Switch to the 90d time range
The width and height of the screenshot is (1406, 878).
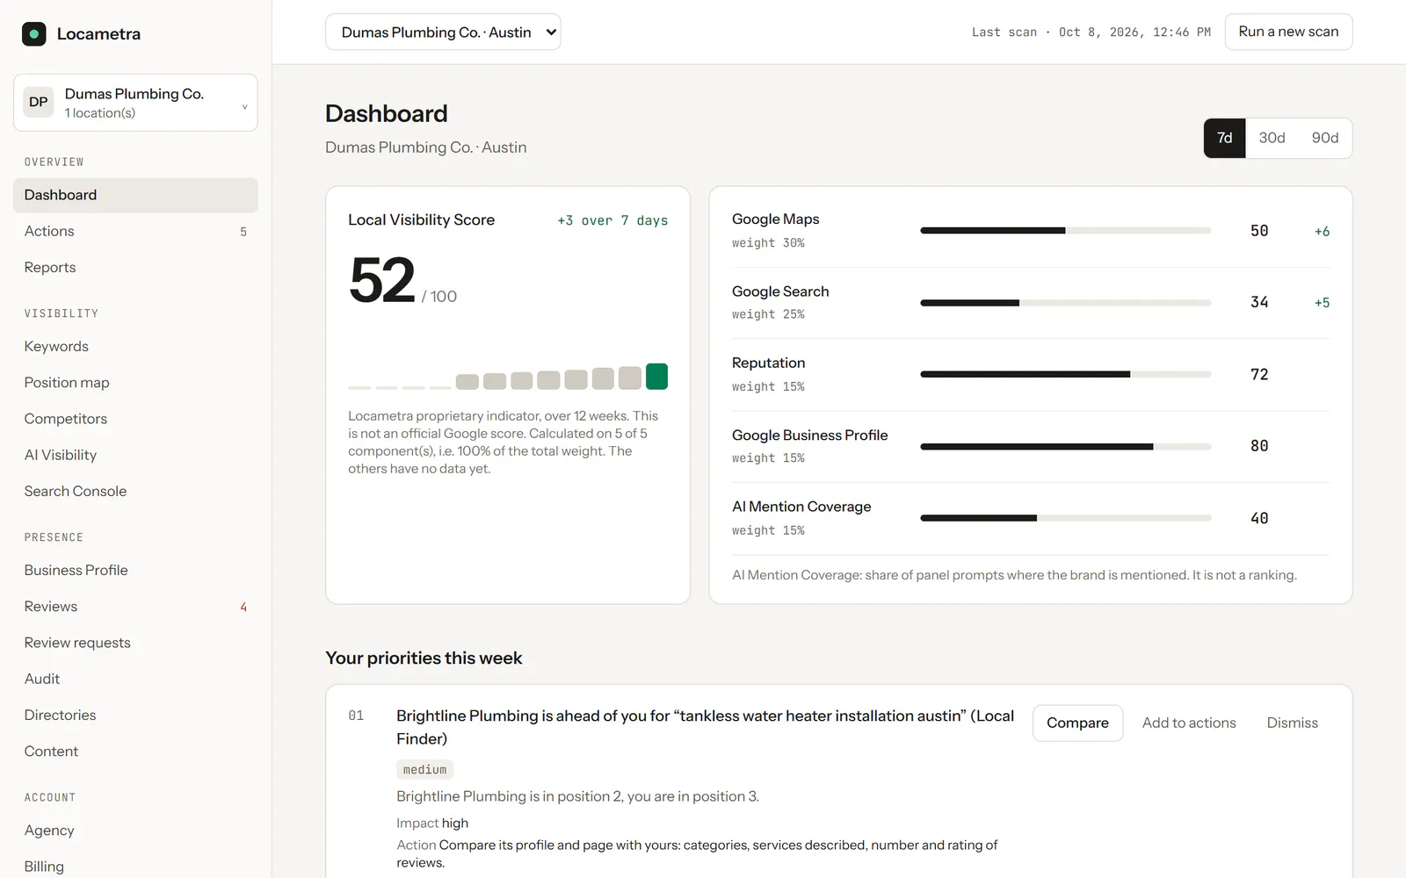(1325, 139)
